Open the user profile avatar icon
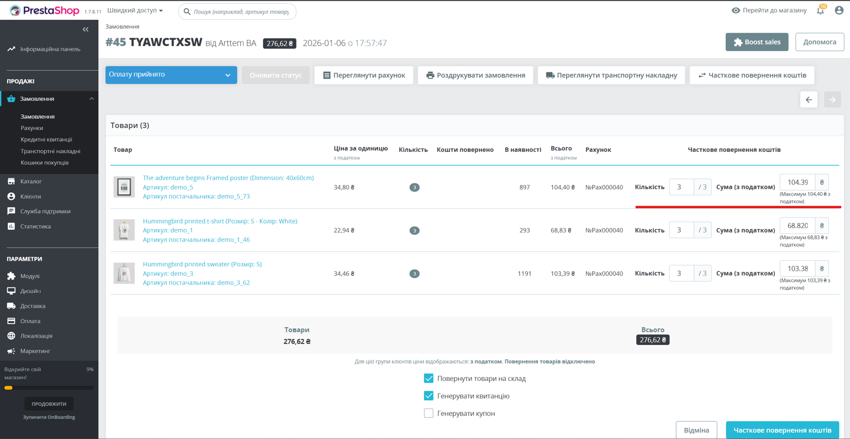Viewport: 850px width, 439px height. (x=839, y=11)
